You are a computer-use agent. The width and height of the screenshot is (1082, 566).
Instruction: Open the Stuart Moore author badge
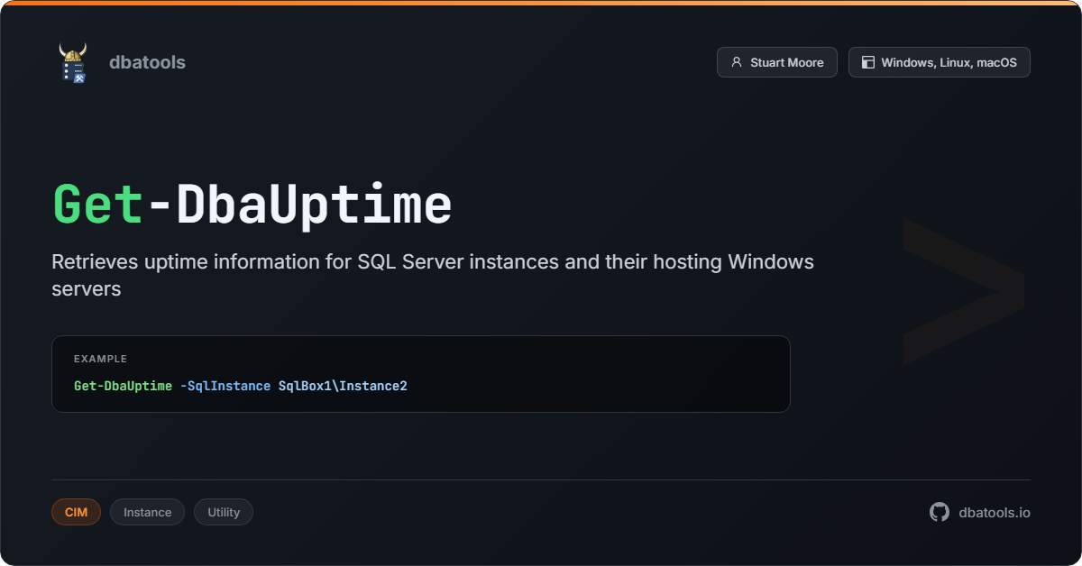click(777, 62)
